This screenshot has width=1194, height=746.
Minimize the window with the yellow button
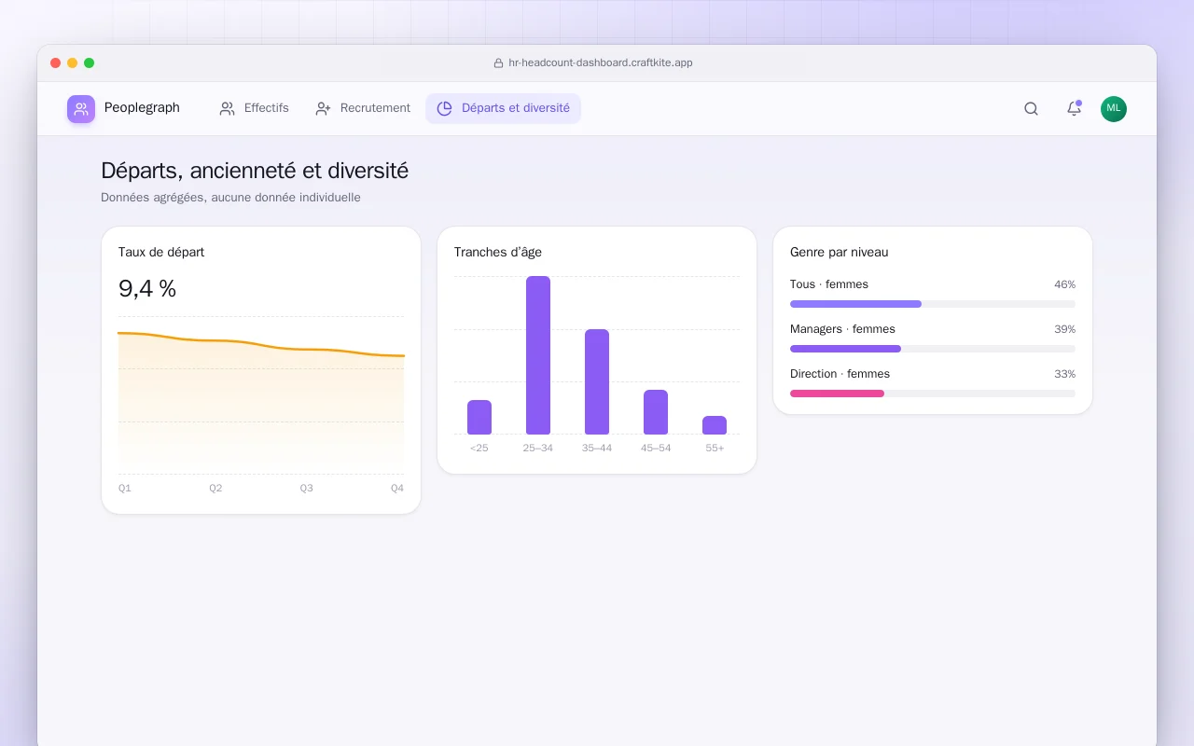click(x=73, y=63)
